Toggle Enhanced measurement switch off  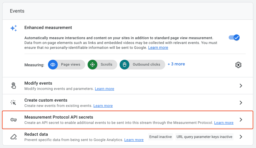(x=234, y=38)
